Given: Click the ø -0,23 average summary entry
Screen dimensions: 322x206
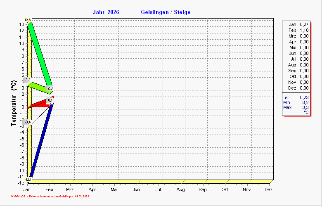Looking at the screenshot, I should coord(296,97).
